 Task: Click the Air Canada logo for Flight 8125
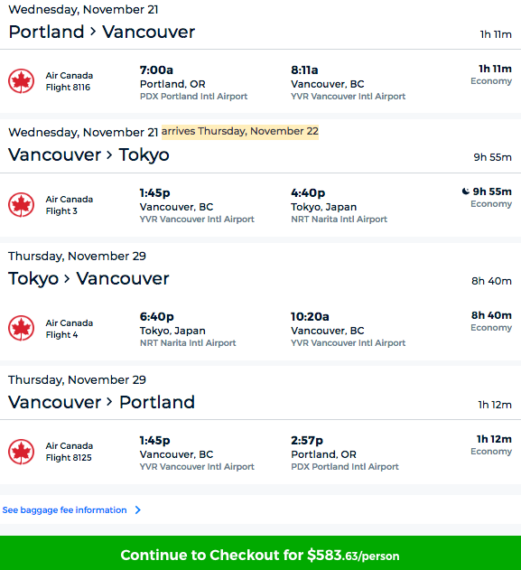(22, 452)
